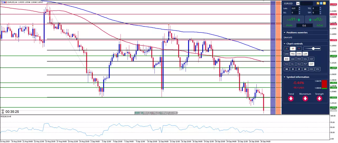
Task: Toggle the TRD button
Action: [x=293, y=54]
